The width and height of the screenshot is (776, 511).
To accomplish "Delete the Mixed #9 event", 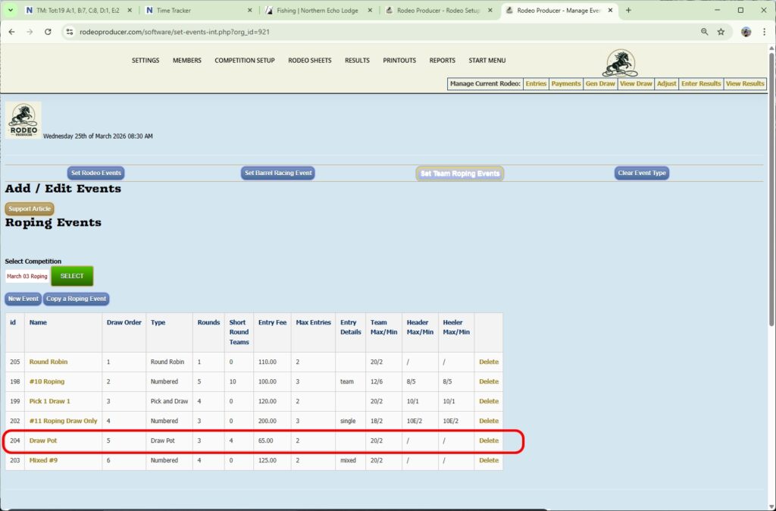I will coord(489,460).
